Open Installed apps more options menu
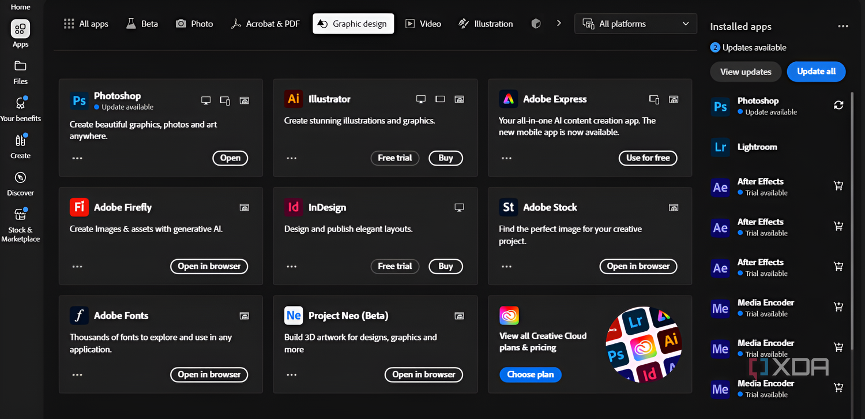 pos(843,27)
